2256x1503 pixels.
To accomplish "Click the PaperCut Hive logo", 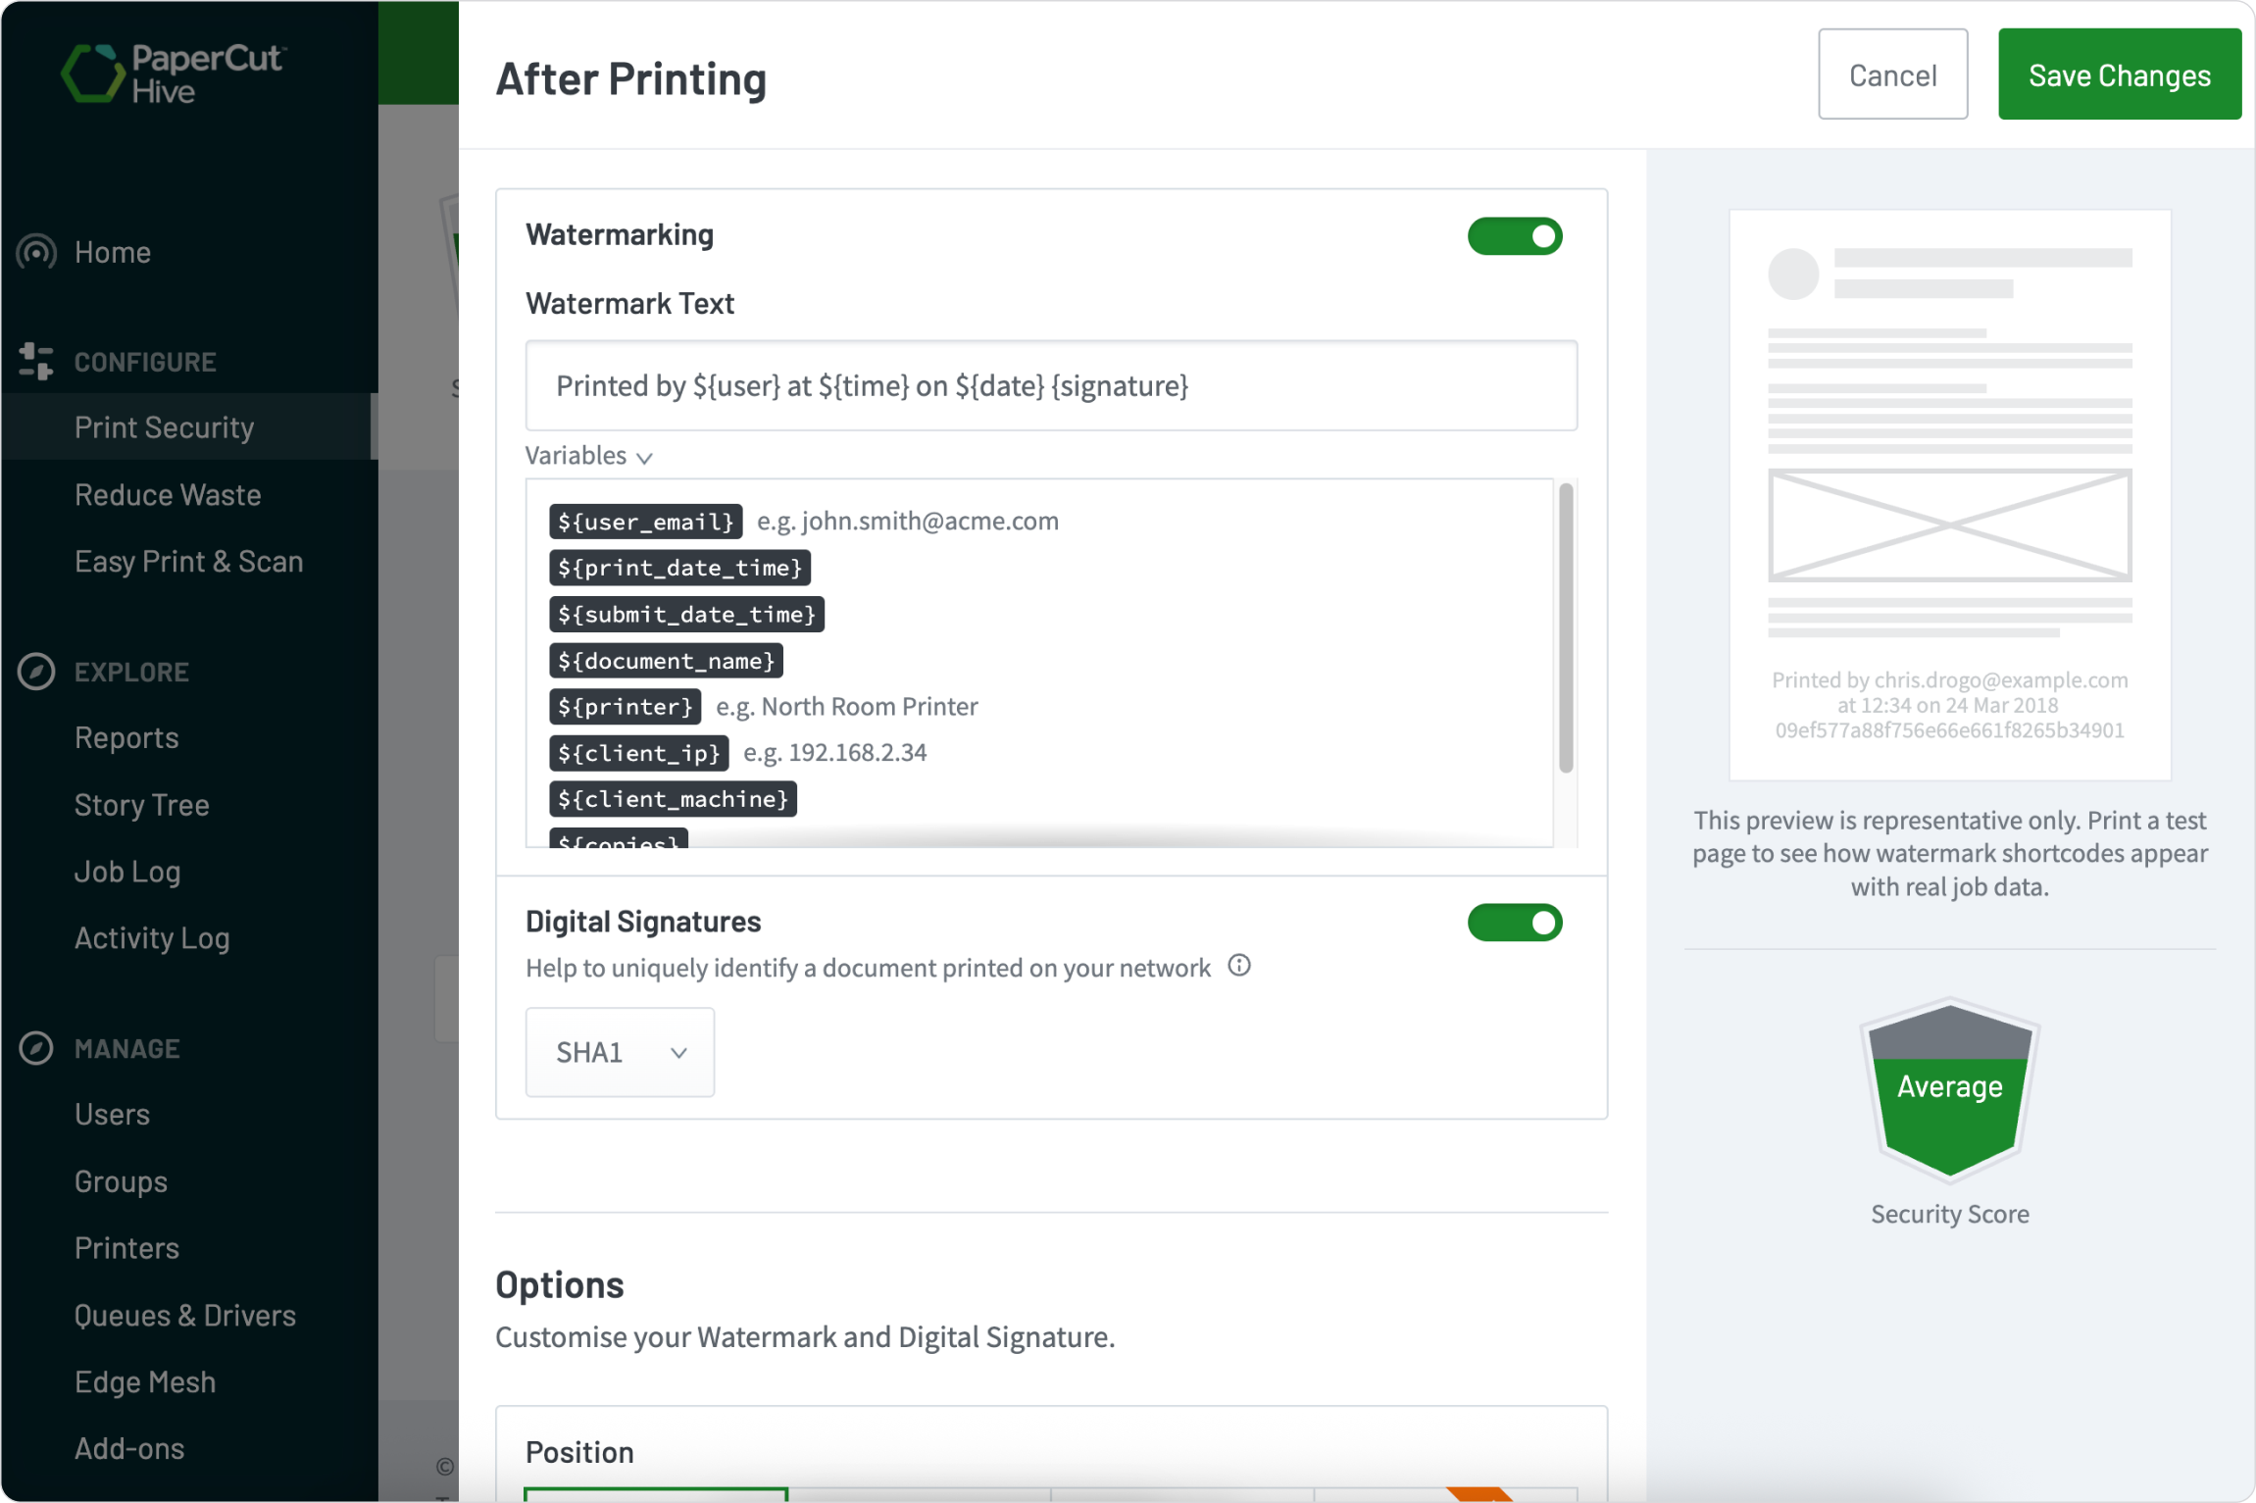I will point(173,75).
